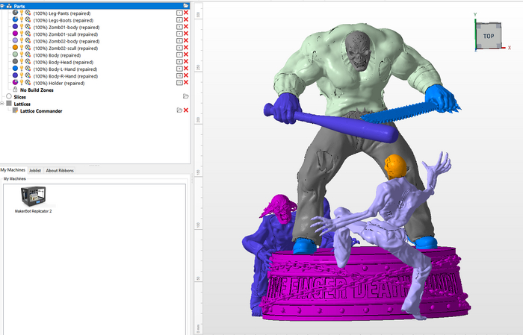Select the 'Lattices' tree label
The height and width of the screenshot is (335, 523).
22,104
